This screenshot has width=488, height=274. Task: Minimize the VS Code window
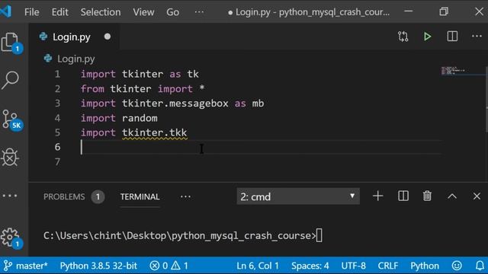coord(409,11)
